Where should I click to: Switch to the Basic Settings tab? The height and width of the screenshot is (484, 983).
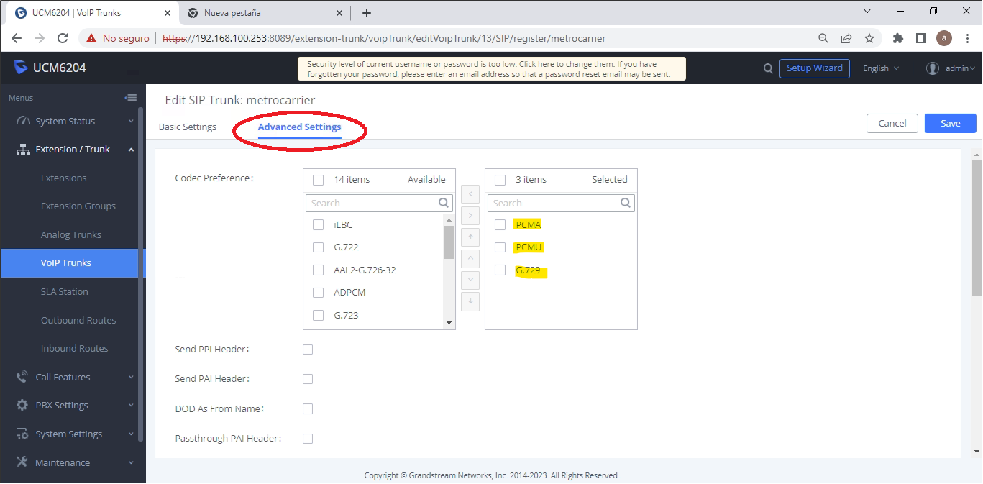coord(187,127)
